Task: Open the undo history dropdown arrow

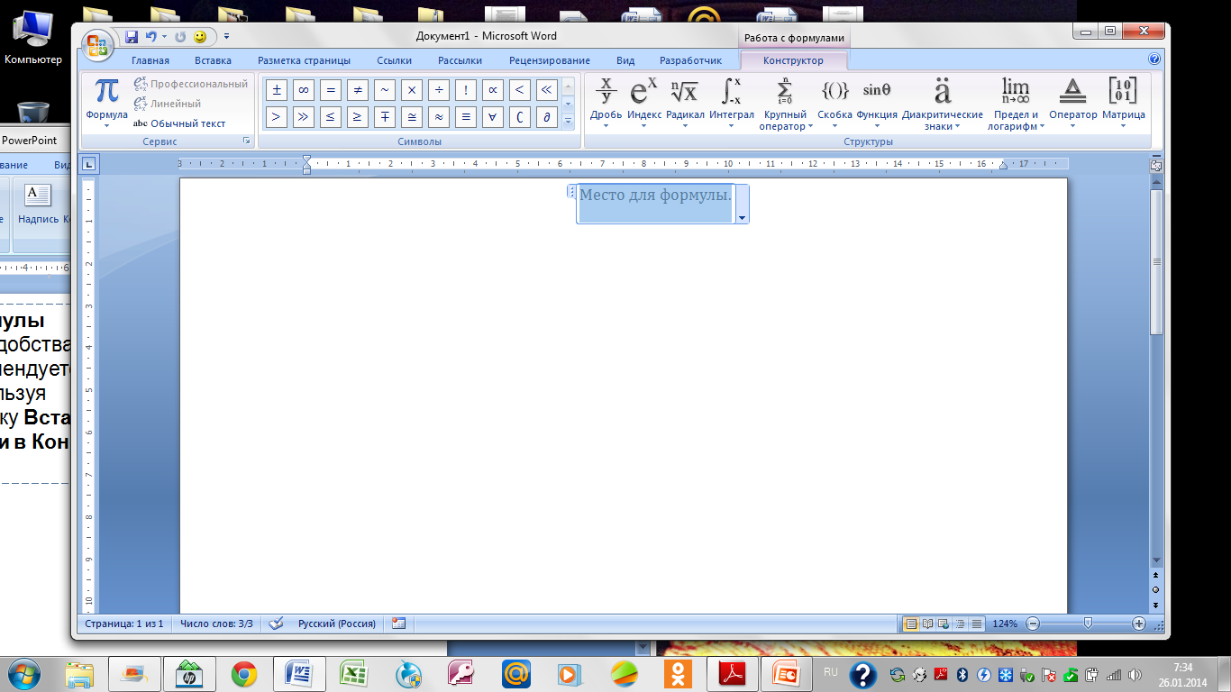Action: pos(165,37)
